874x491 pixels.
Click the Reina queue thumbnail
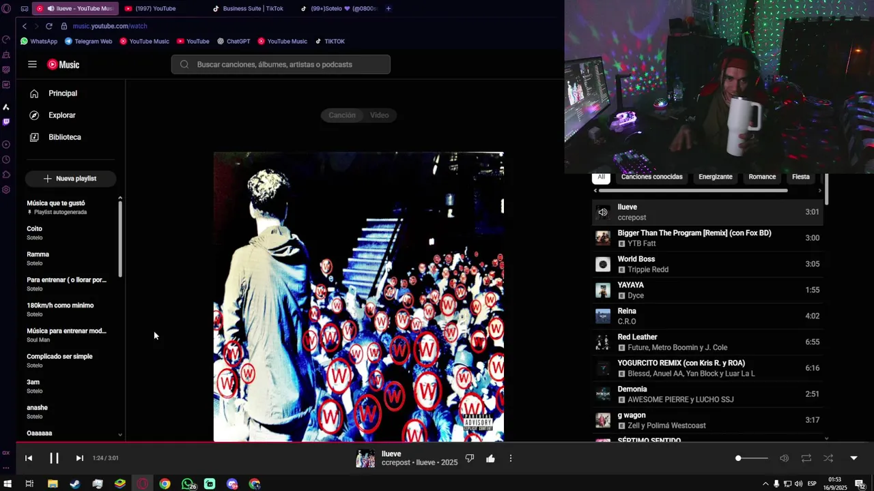[x=603, y=316]
